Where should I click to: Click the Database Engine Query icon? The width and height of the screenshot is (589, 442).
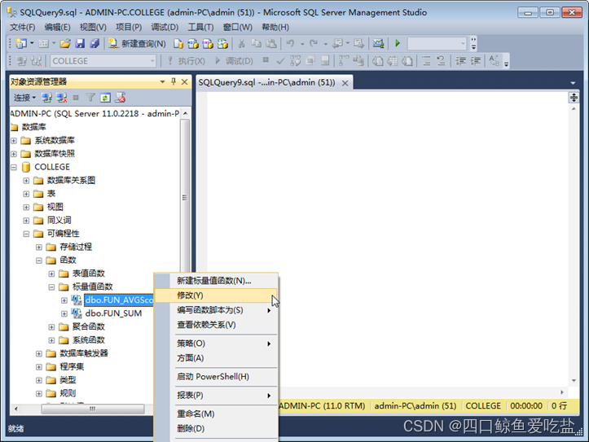(178, 43)
